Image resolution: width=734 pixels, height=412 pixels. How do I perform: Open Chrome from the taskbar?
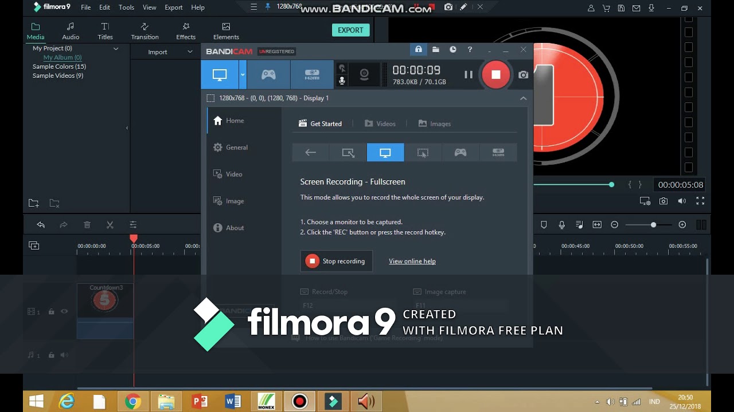tap(133, 402)
